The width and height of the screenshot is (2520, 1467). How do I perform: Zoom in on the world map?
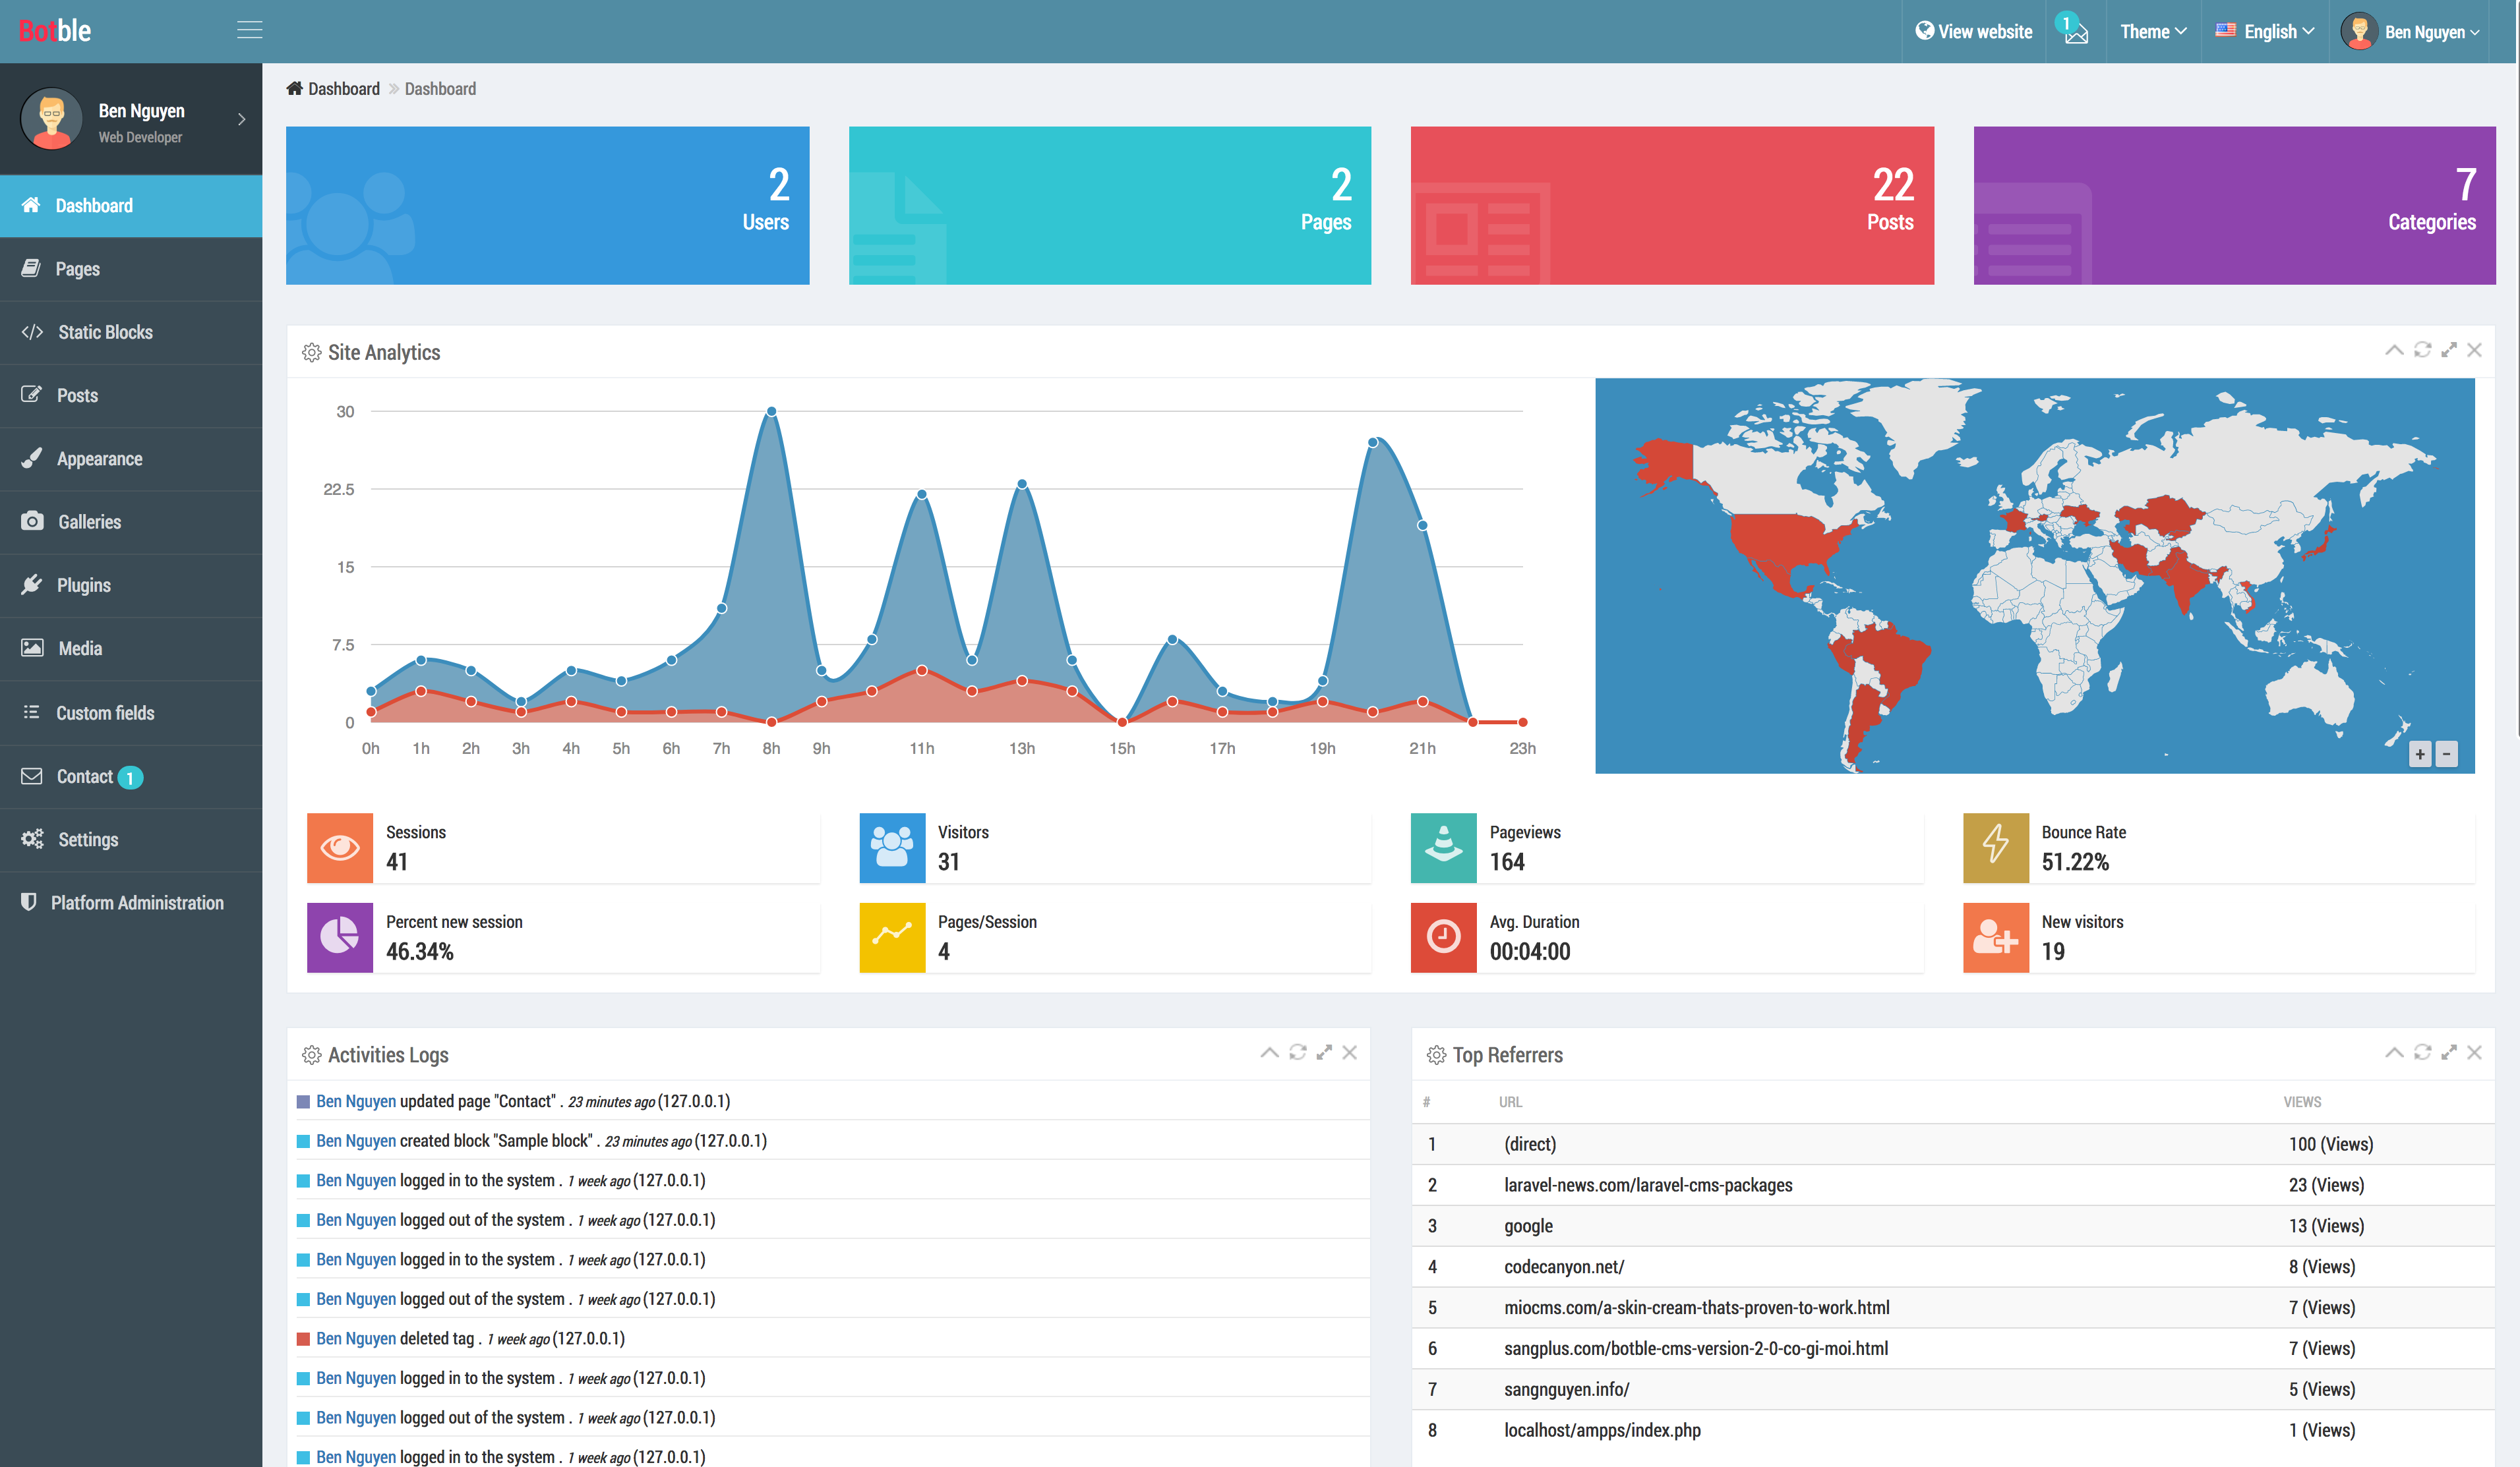tap(2420, 753)
